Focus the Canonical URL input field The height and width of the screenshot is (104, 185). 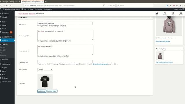coord(65,61)
